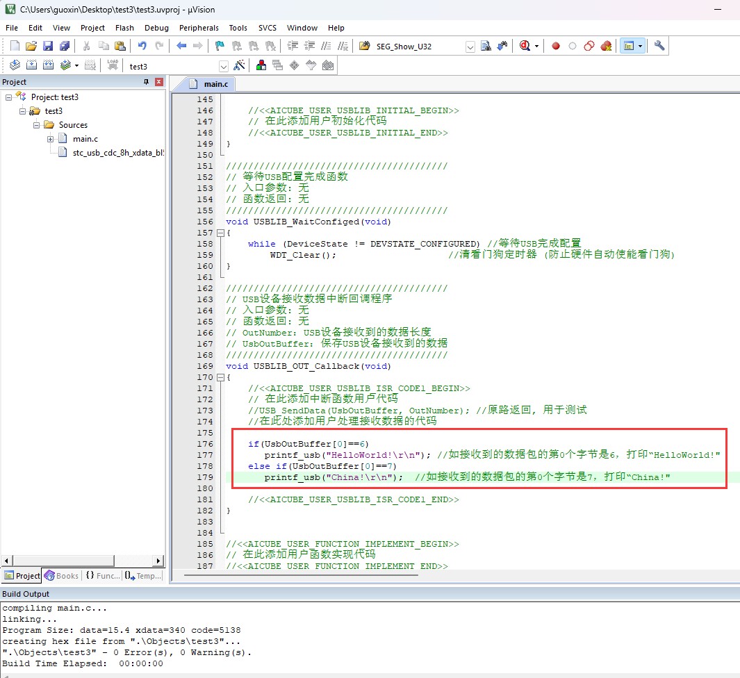Click the code line with printf_usb("China!\r\n")
740x678 pixels.
pyautogui.click(x=334, y=477)
